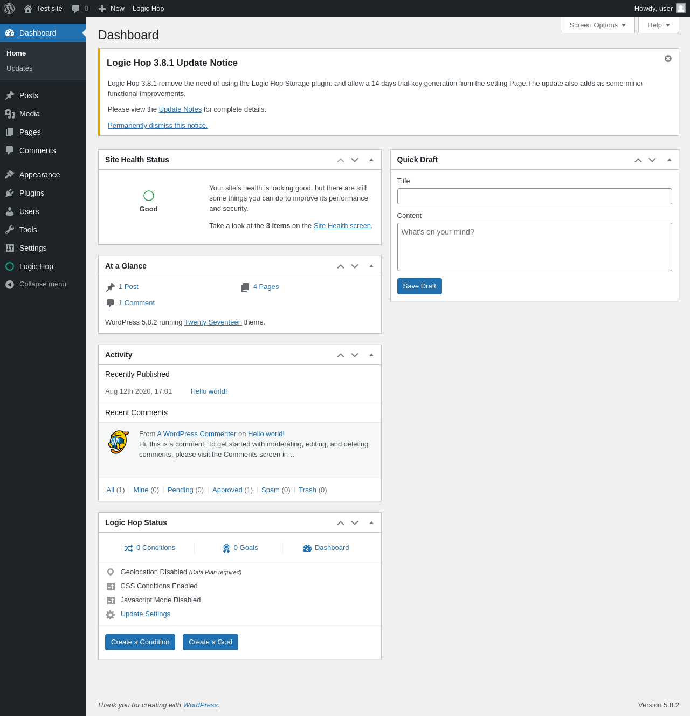The image size is (690, 716).
Task: Click the Appearance paintbrush icon
Action: pos(10,175)
